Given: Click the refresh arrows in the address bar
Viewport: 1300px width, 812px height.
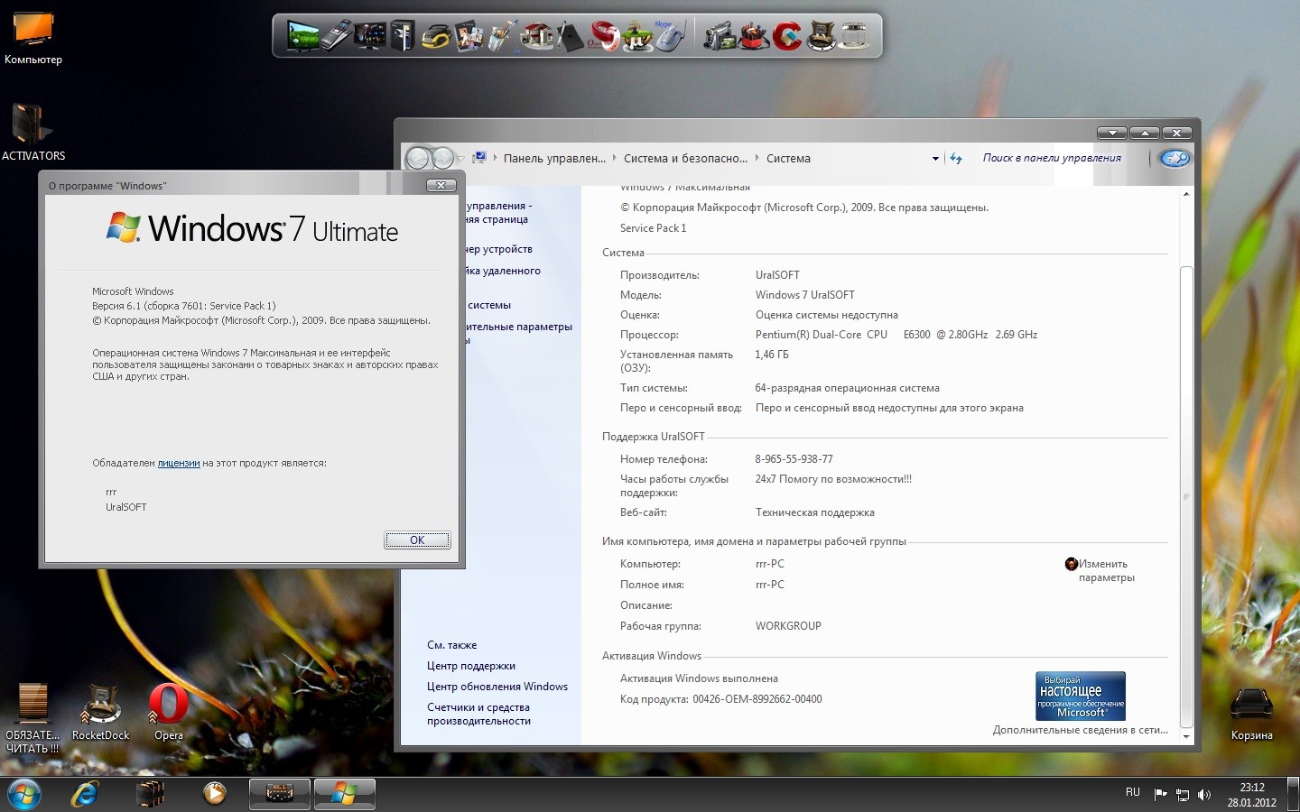Looking at the screenshot, I should [956, 158].
